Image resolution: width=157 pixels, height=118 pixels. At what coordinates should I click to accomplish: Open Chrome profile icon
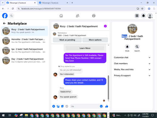pos(149,8)
